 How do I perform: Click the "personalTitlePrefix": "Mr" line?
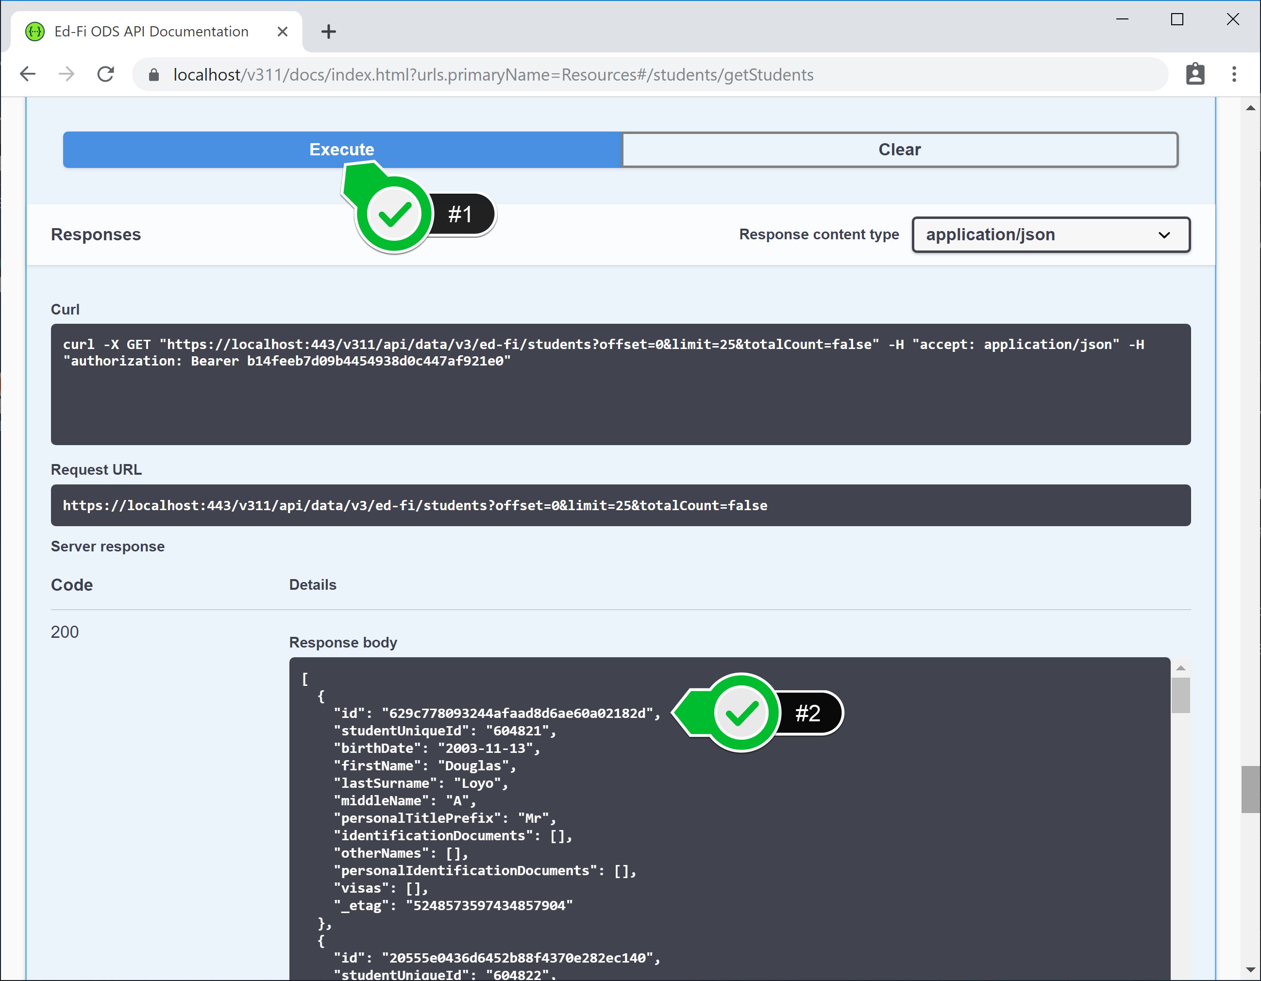point(445,818)
